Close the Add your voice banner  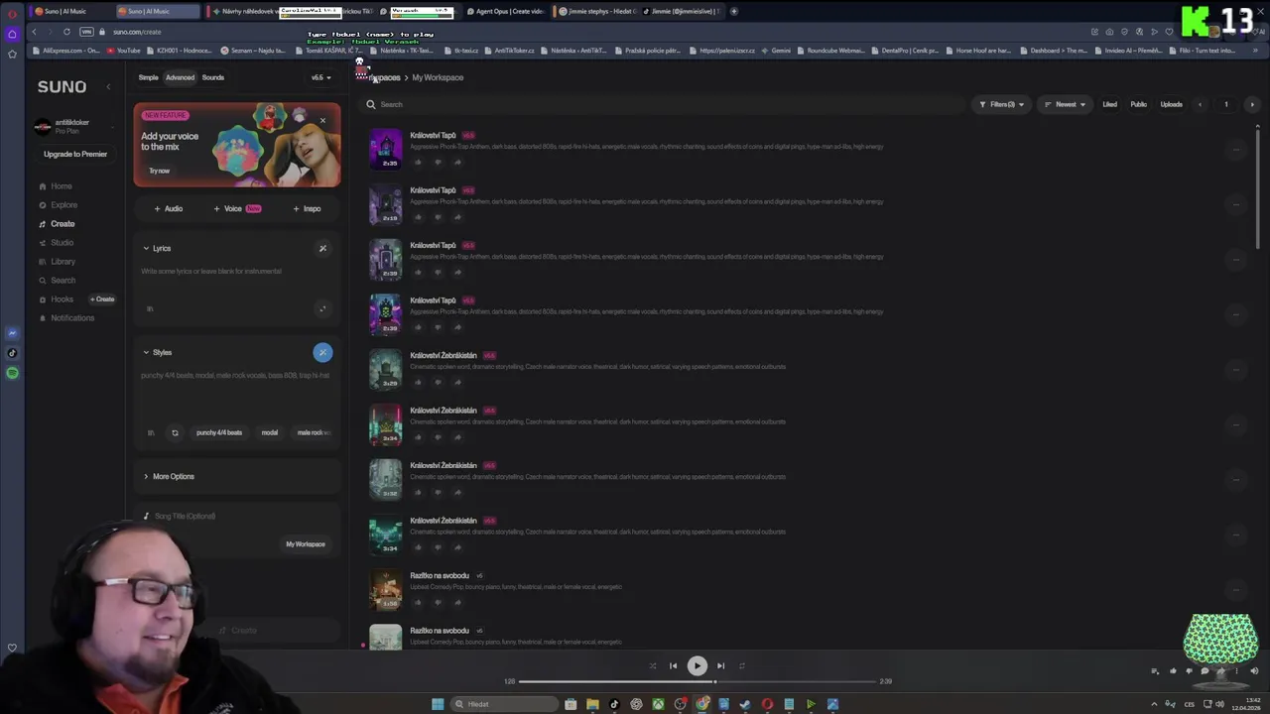(322, 121)
